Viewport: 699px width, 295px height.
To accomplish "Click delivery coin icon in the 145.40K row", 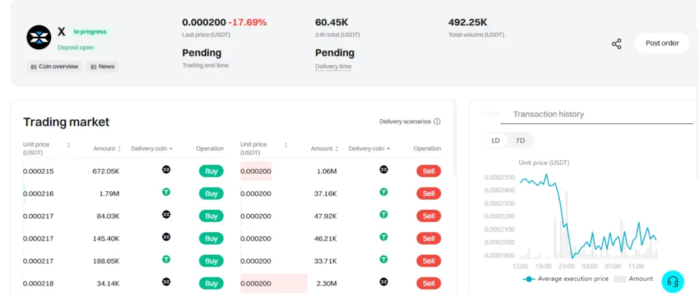I will tap(167, 236).
